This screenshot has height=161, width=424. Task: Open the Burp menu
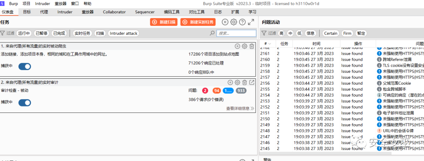pyautogui.click(x=13, y=4)
